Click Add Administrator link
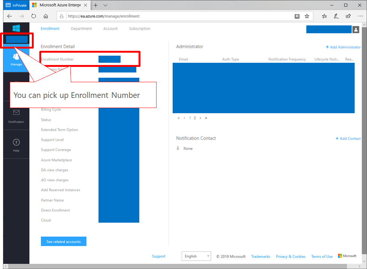The width and height of the screenshot is (367, 269). tap(343, 47)
